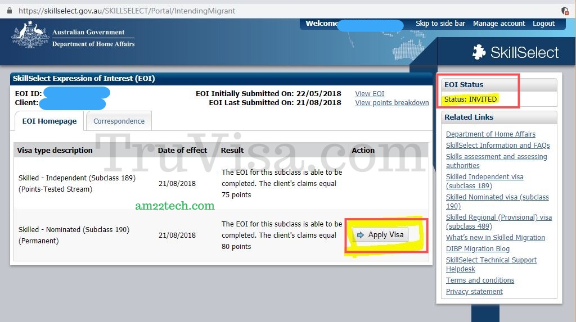Click the 21/08/2018 date in Subclass 189 row
This screenshot has width=576, height=322.
point(177,184)
